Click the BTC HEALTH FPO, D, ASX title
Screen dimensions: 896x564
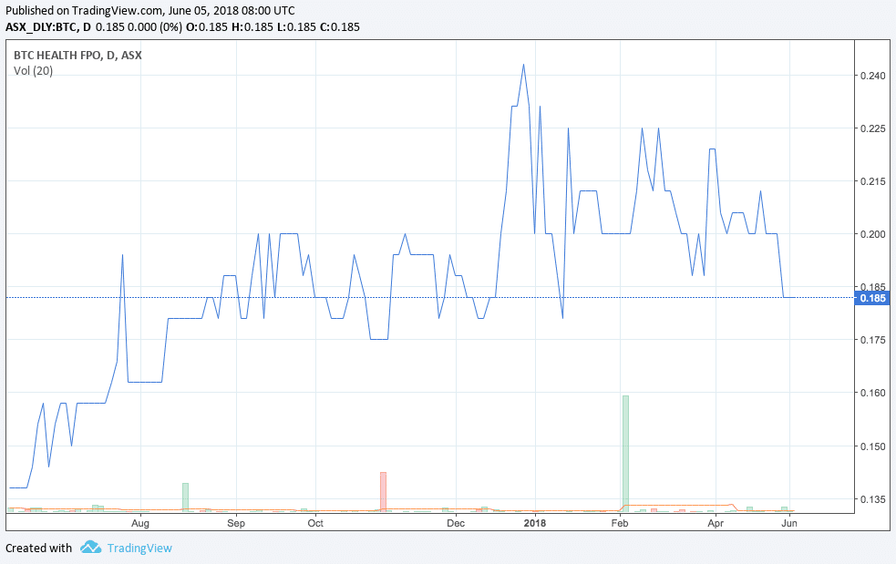pyautogui.click(x=77, y=55)
